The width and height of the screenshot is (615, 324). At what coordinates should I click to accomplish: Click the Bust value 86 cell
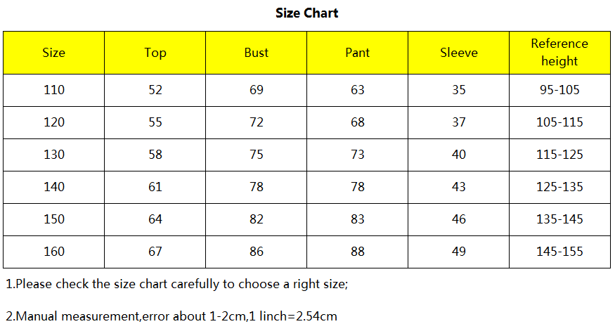(257, 252)
